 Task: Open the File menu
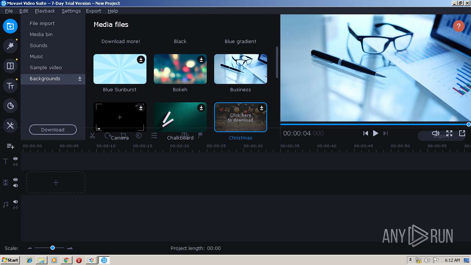pyautogui.click(x=9, y=11)
